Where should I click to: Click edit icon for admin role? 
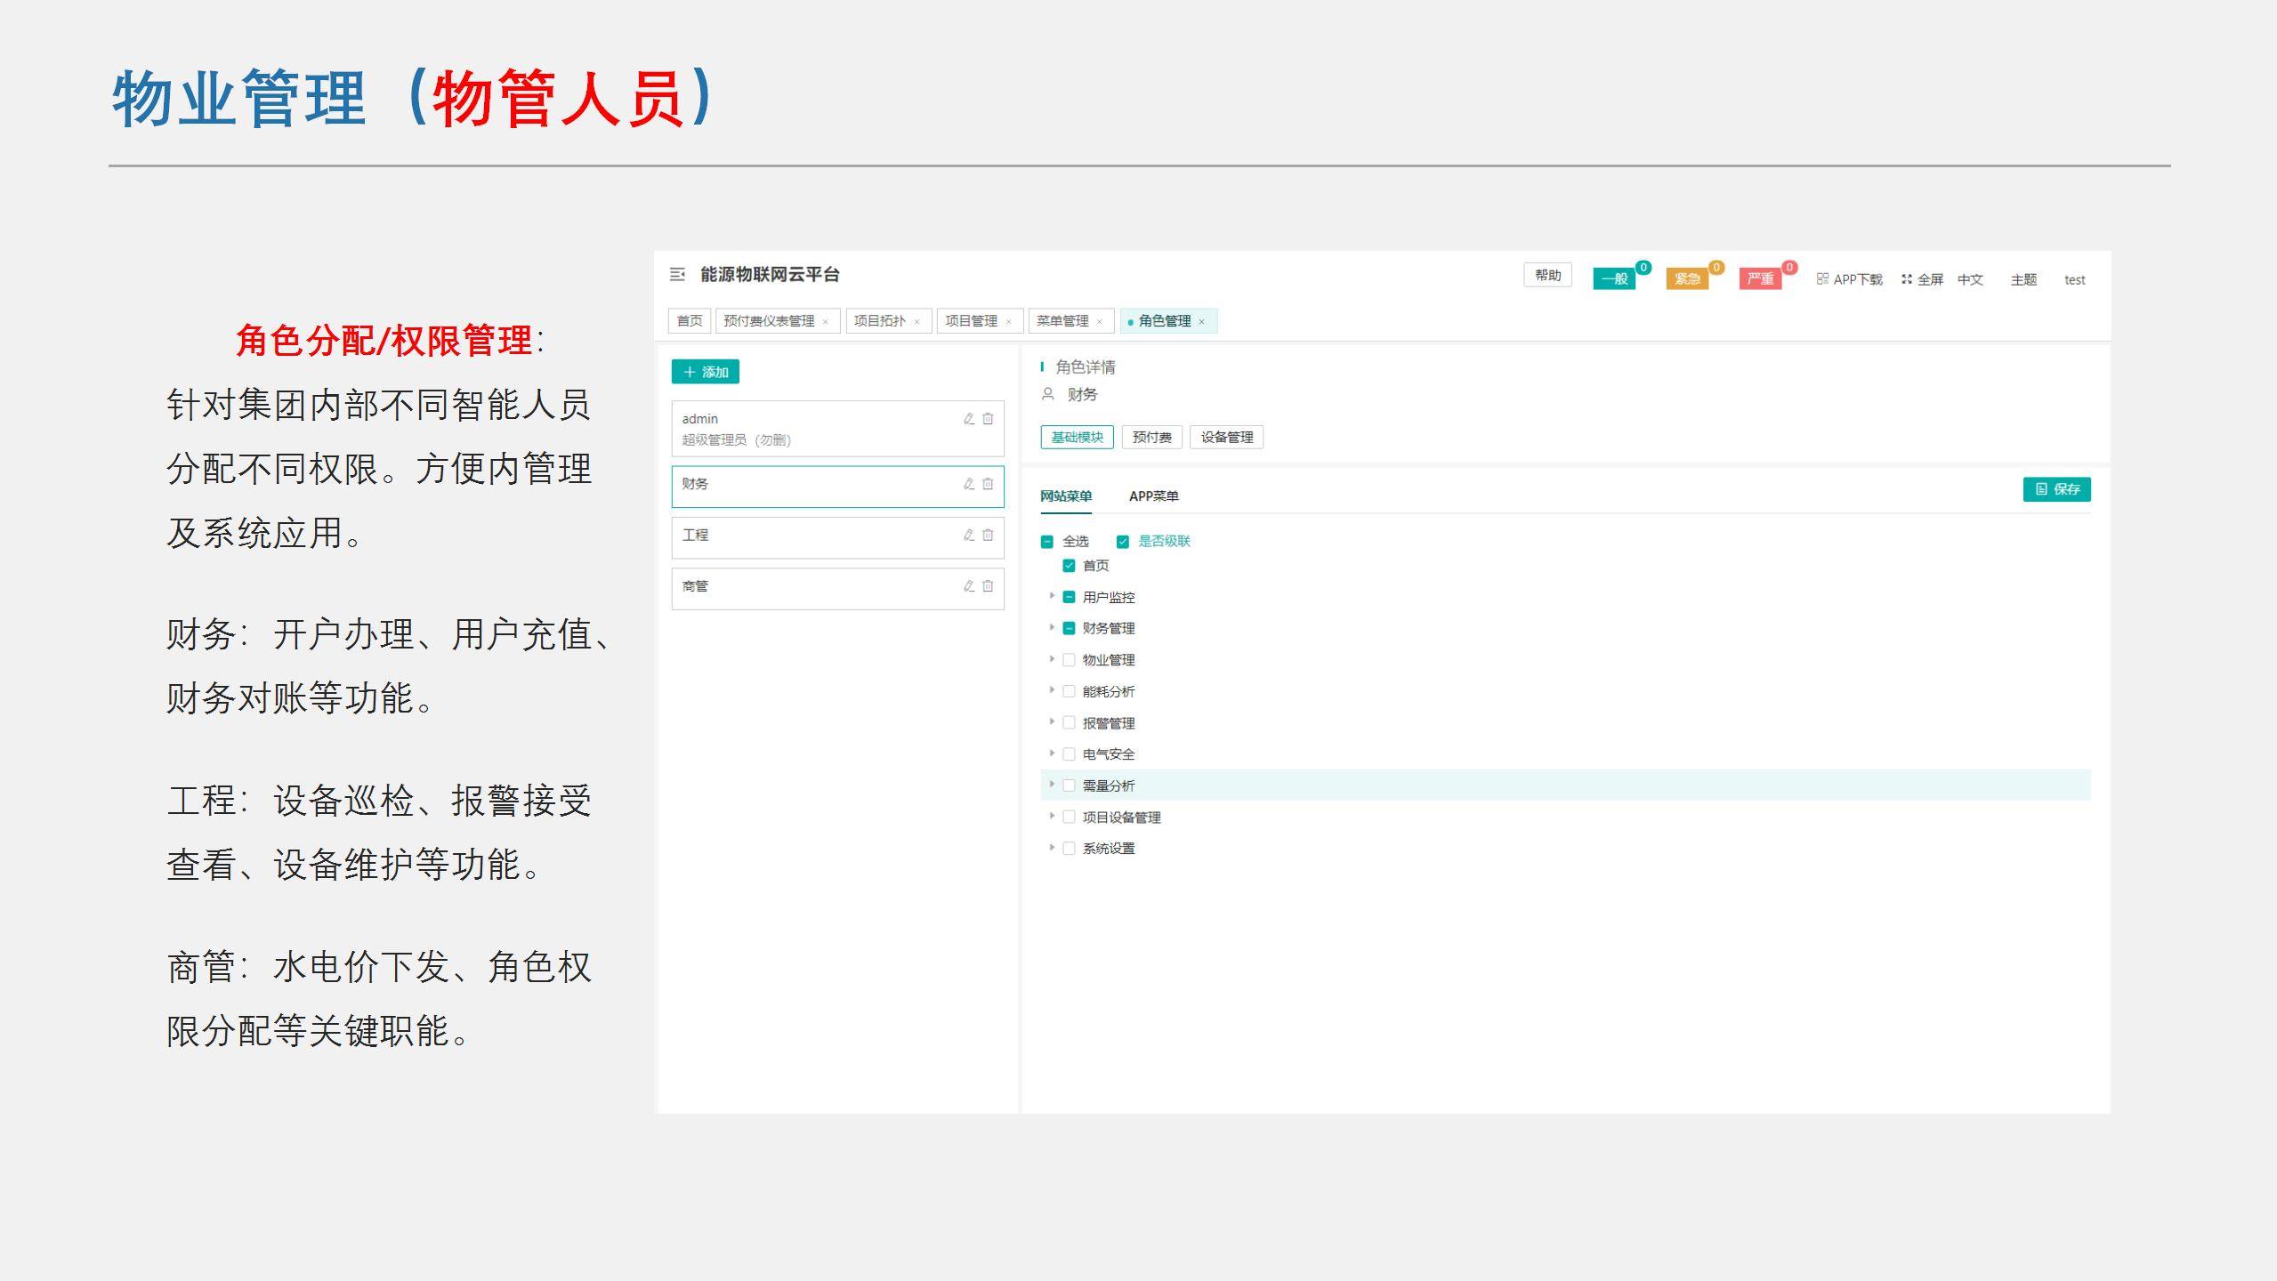pos(969,419)
